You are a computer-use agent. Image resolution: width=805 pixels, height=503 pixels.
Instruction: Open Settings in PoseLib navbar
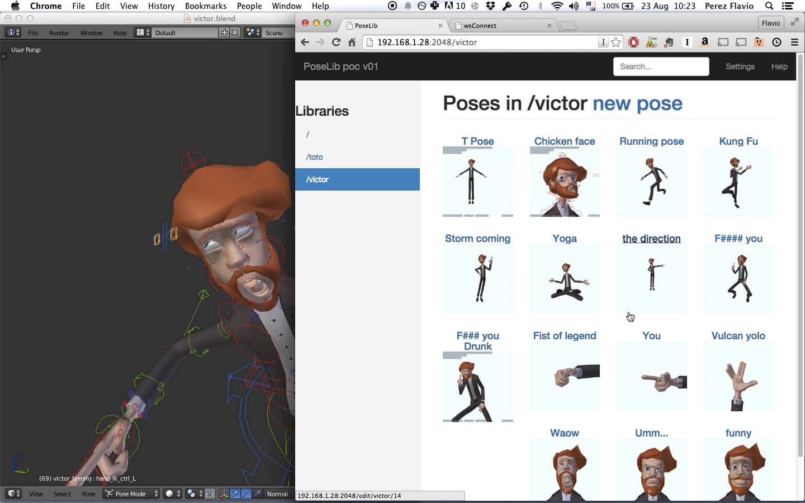(740, 67)
